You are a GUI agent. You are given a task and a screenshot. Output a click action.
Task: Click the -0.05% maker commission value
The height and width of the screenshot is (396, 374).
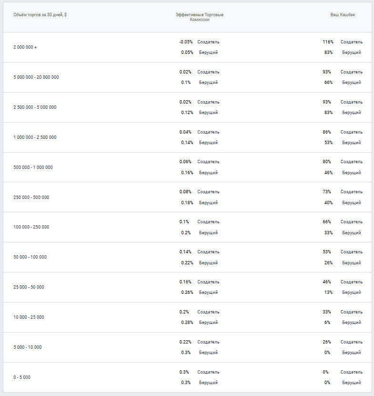pos(186,42)
